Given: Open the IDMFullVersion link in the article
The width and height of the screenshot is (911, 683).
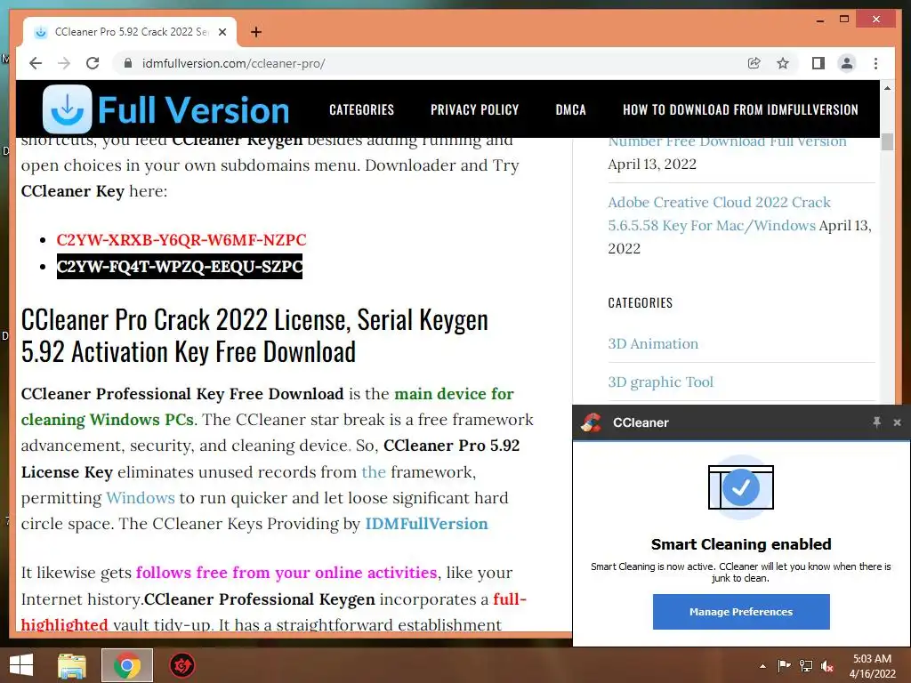Looking at the screenshot, I should (x=426, y=524).
